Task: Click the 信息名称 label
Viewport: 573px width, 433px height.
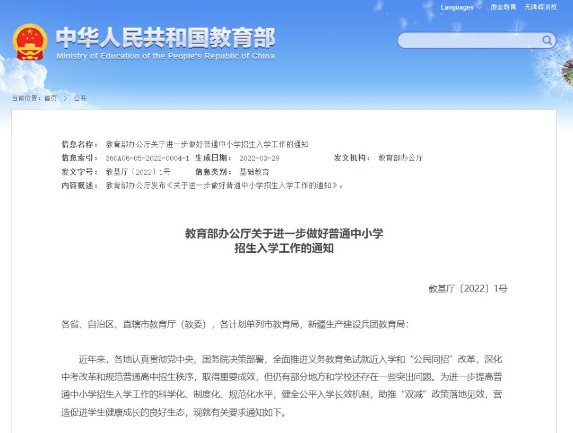Action: pyautogui.click(x=79, y=144)
